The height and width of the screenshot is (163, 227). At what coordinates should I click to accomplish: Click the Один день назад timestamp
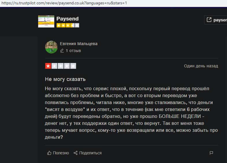pos(201,66)
